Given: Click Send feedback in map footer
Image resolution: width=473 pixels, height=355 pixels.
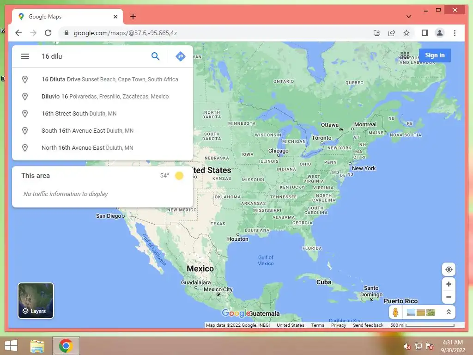Looking at the screenshot, I should 368,325.
